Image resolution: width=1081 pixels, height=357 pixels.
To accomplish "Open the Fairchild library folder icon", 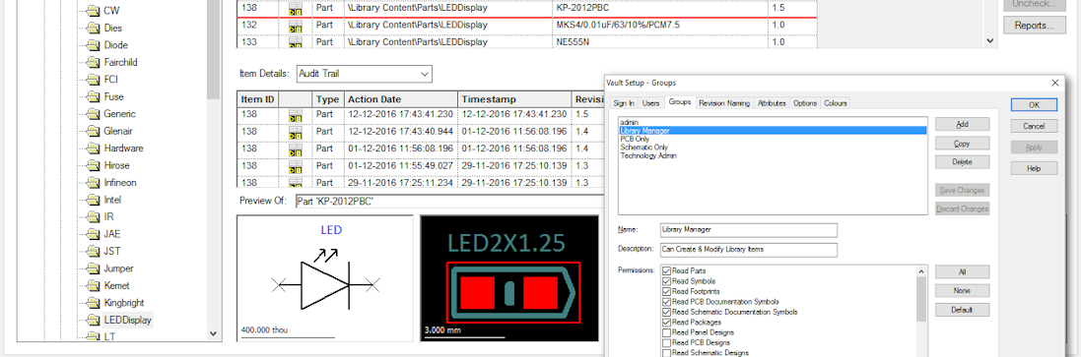I will 93,62.
